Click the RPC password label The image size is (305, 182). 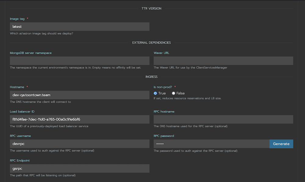(x=164, y=136)
